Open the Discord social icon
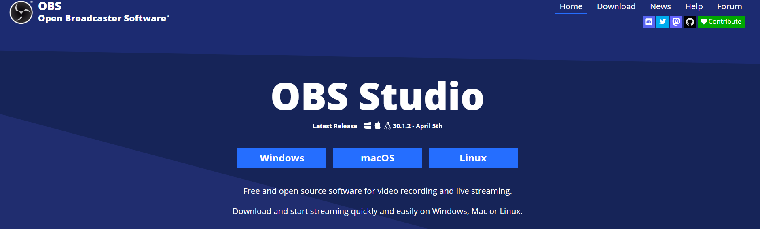 point(649,22)
